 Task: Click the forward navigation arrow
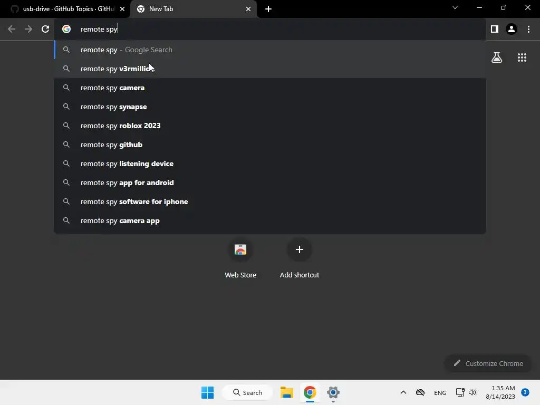(x=28, y=29)
